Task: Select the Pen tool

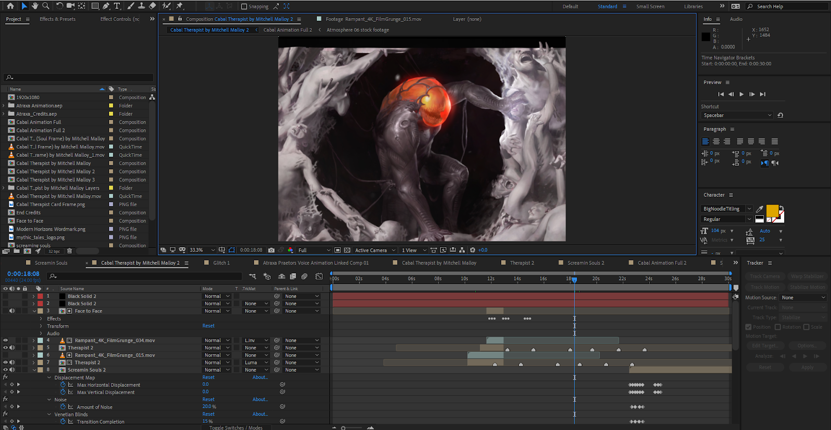Action: point(106,6)
